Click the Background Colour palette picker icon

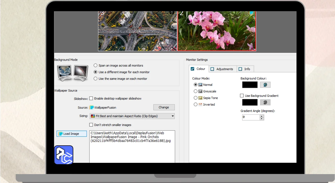(265, 85)
